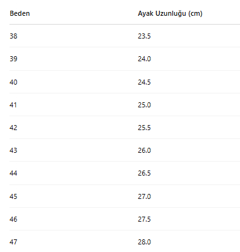Click the 27.0 foot length value
This screenshot has height=252, width=240.
[x=145, y=196]
